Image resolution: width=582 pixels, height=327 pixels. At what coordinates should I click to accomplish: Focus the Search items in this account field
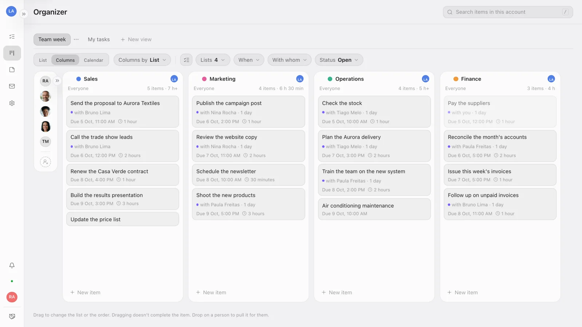[x=508, y=12]
